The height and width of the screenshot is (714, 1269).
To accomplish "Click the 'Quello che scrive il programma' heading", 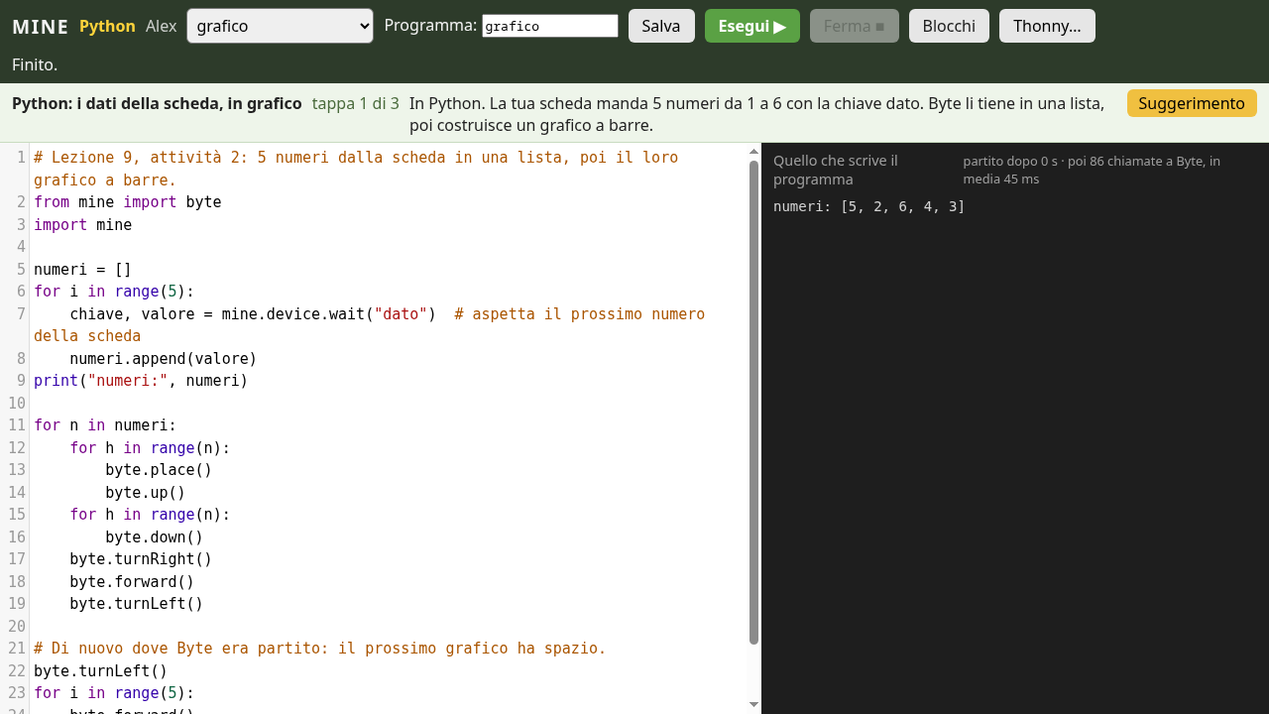I will pyautogui.click(x=836, y=170).
